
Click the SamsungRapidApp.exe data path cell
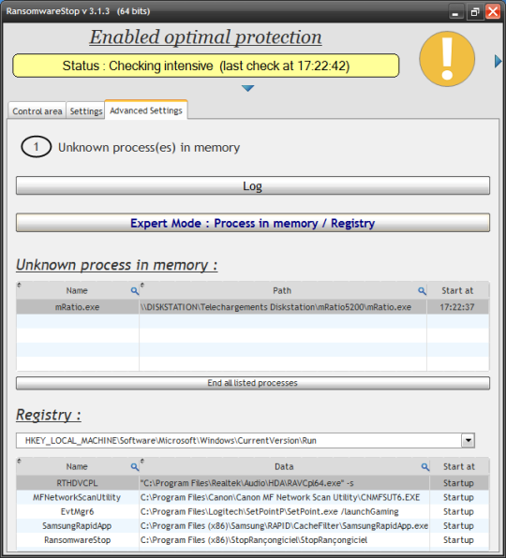[284, 526]
